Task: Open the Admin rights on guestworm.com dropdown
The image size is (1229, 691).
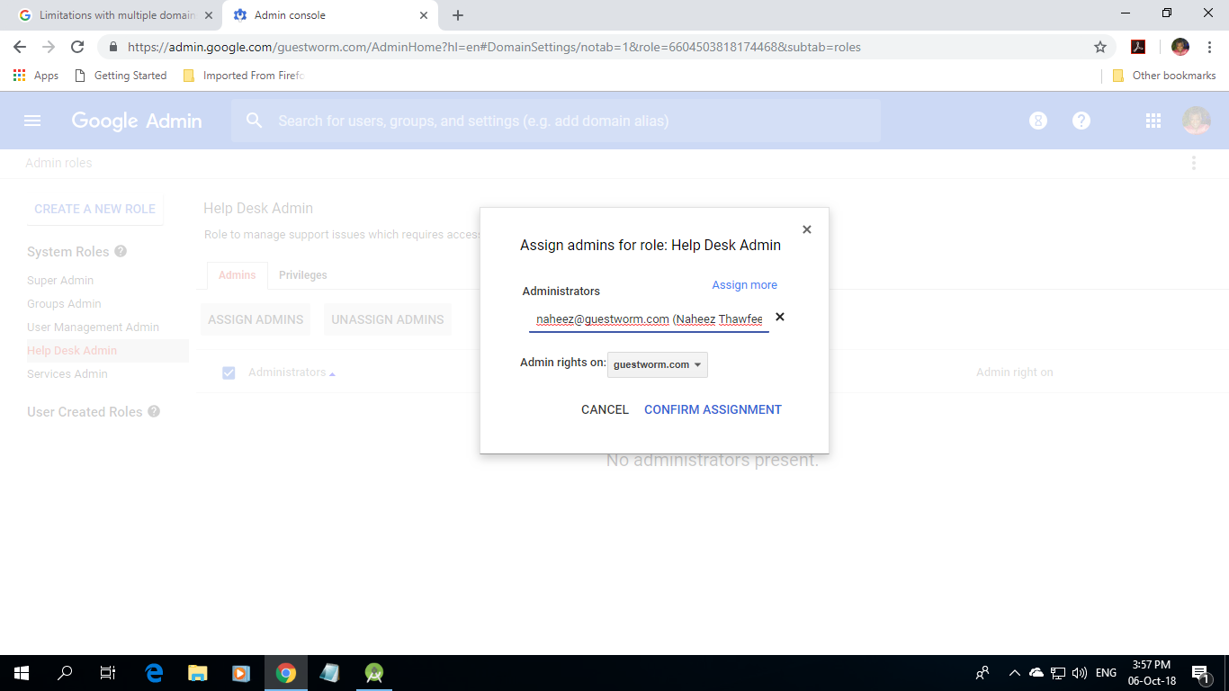Action: click(x=658, y=364)
